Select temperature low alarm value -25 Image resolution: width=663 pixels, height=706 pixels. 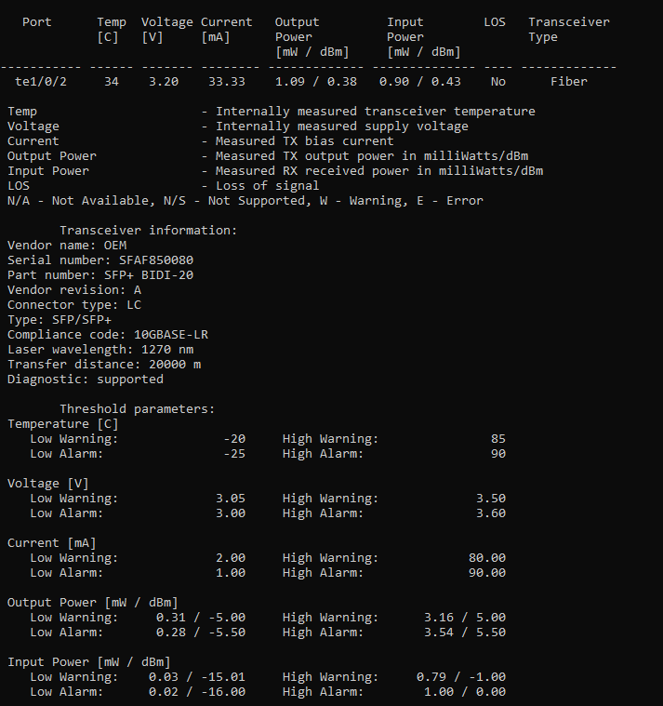point(234,453)
